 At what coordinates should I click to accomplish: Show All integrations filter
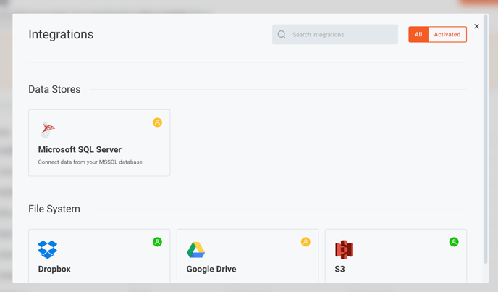[418, 34]
